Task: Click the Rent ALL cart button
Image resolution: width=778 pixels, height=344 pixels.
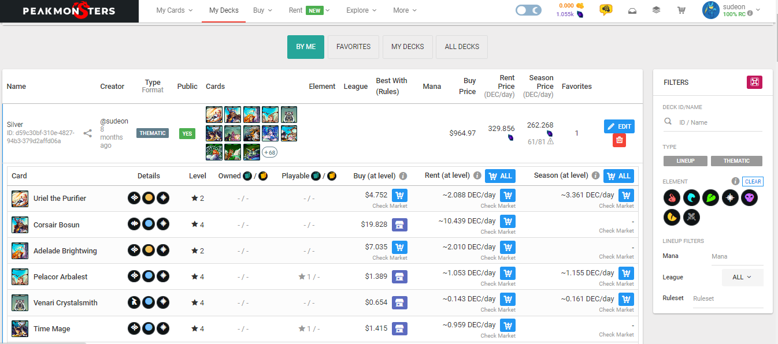Action: (x=500, y=176)
